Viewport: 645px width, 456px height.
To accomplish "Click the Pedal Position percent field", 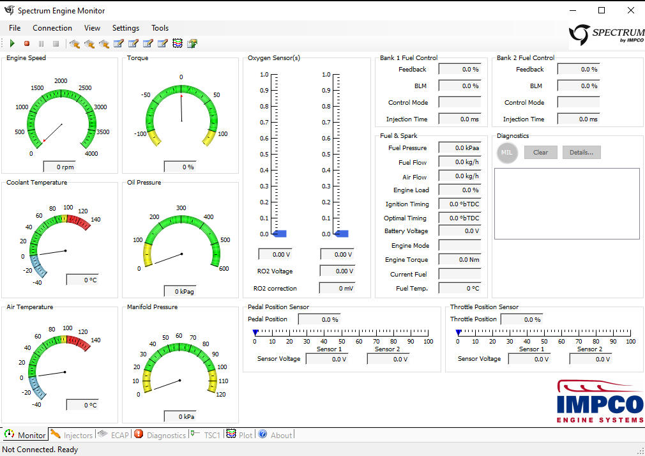I will coord(319,319).
